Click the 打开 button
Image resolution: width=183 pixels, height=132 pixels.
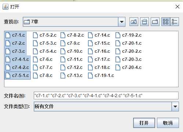(144, 123)
